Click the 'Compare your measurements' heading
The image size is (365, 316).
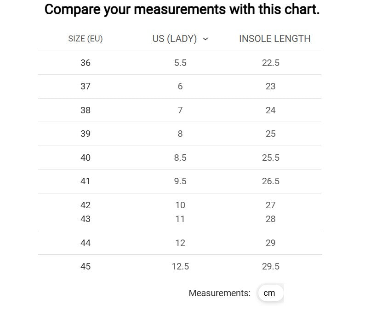coord(182,9)
